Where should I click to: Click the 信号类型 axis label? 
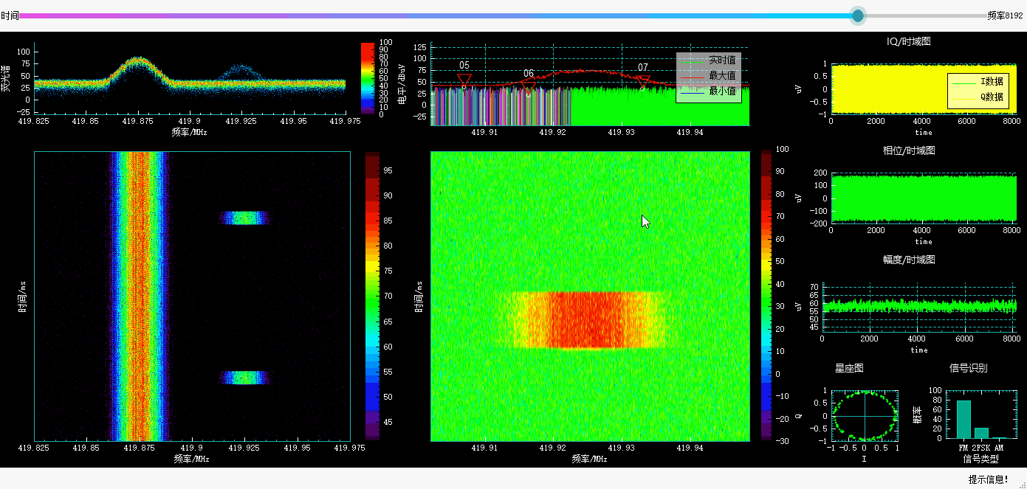tap(980, 459)
